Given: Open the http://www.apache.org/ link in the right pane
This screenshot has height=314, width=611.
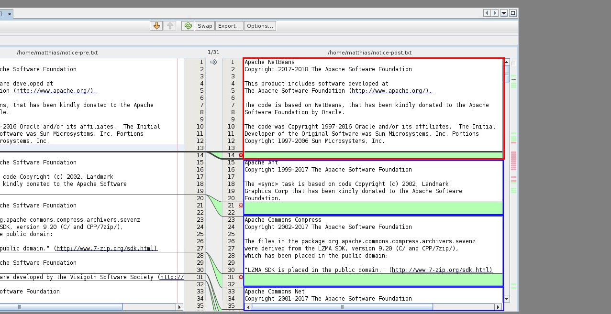Looking at the screenshot, I should (391, 91).
